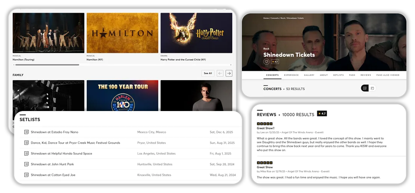Switch concerts to calendar view
This screenshot has height=193, width=415.
(x=372, y=88)
